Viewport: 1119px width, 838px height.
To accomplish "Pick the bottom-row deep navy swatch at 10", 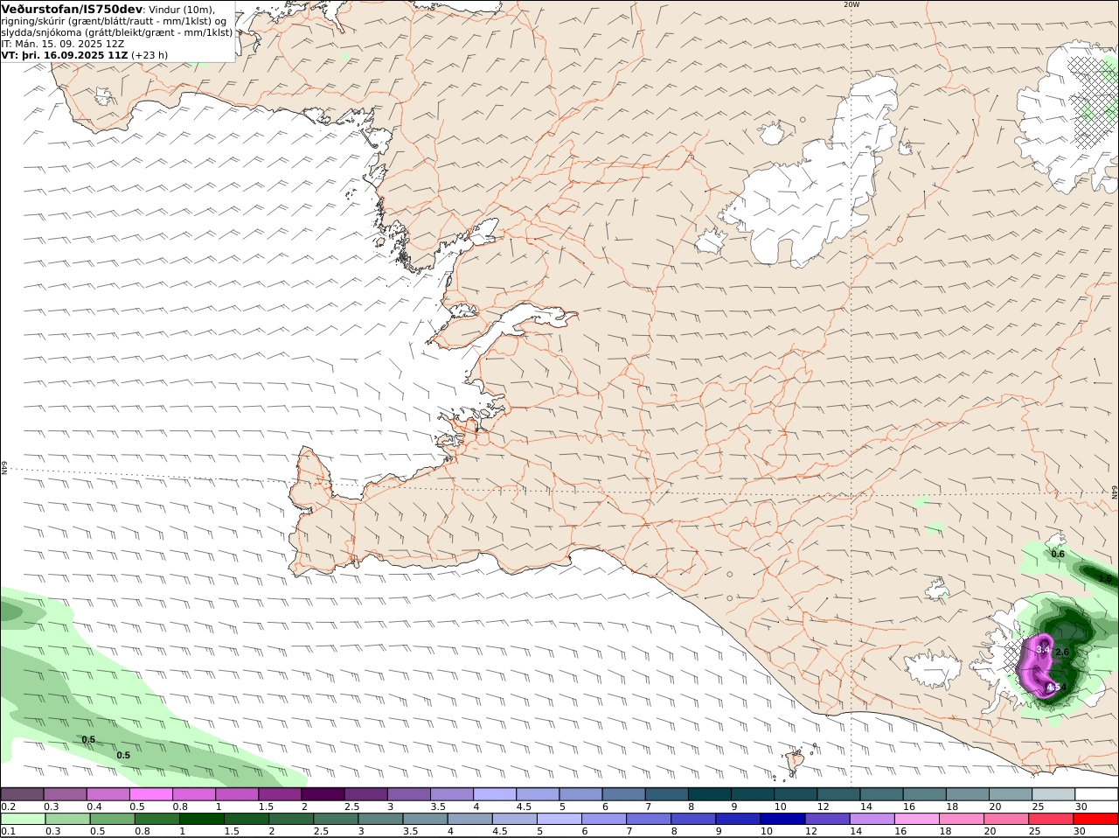I will [x=783, y=819].
